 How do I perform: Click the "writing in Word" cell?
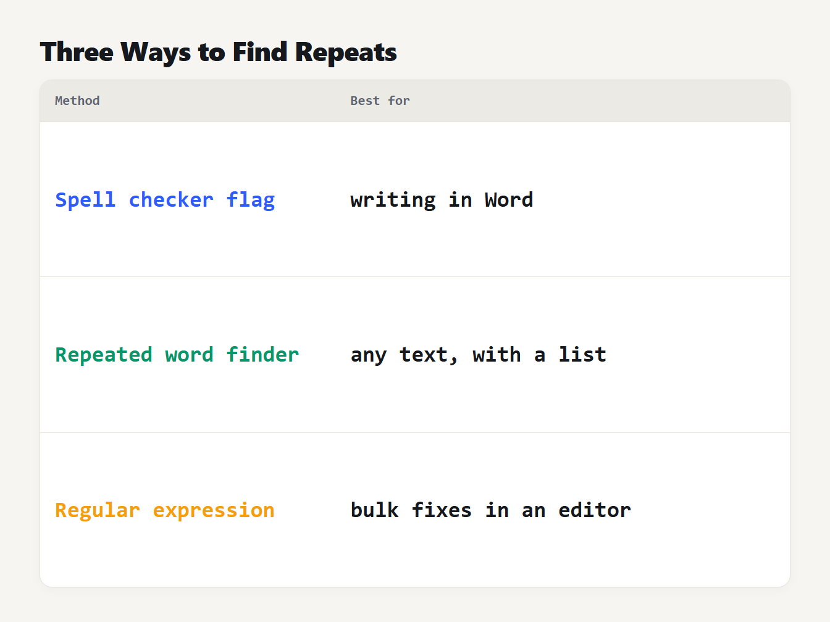tap(442, 200)
